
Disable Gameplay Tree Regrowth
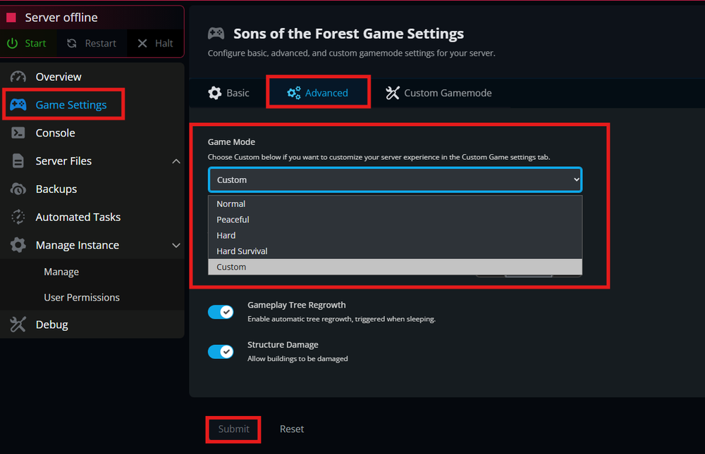[x=221, y=312]
